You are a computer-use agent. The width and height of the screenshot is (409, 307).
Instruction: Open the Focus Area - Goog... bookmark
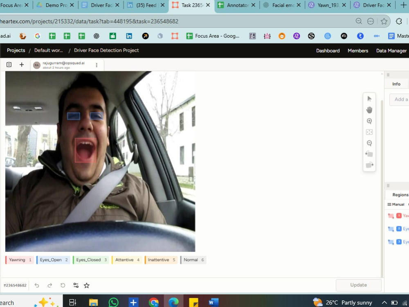213,36
